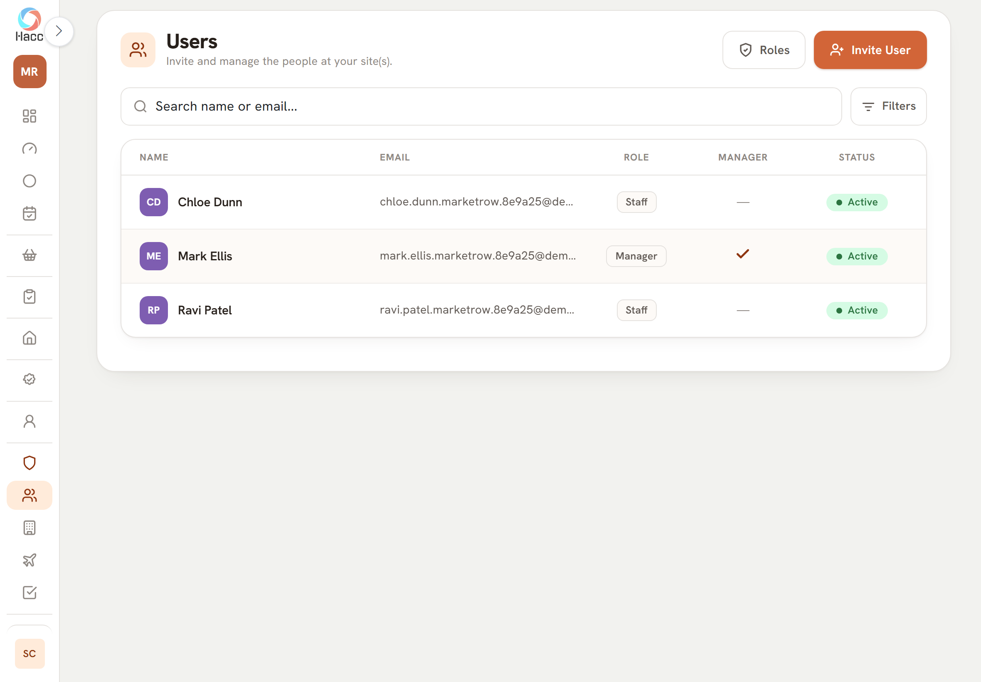981x682 pixels.
Task: Focus the Search name or email field
Action: coord(481,106)
